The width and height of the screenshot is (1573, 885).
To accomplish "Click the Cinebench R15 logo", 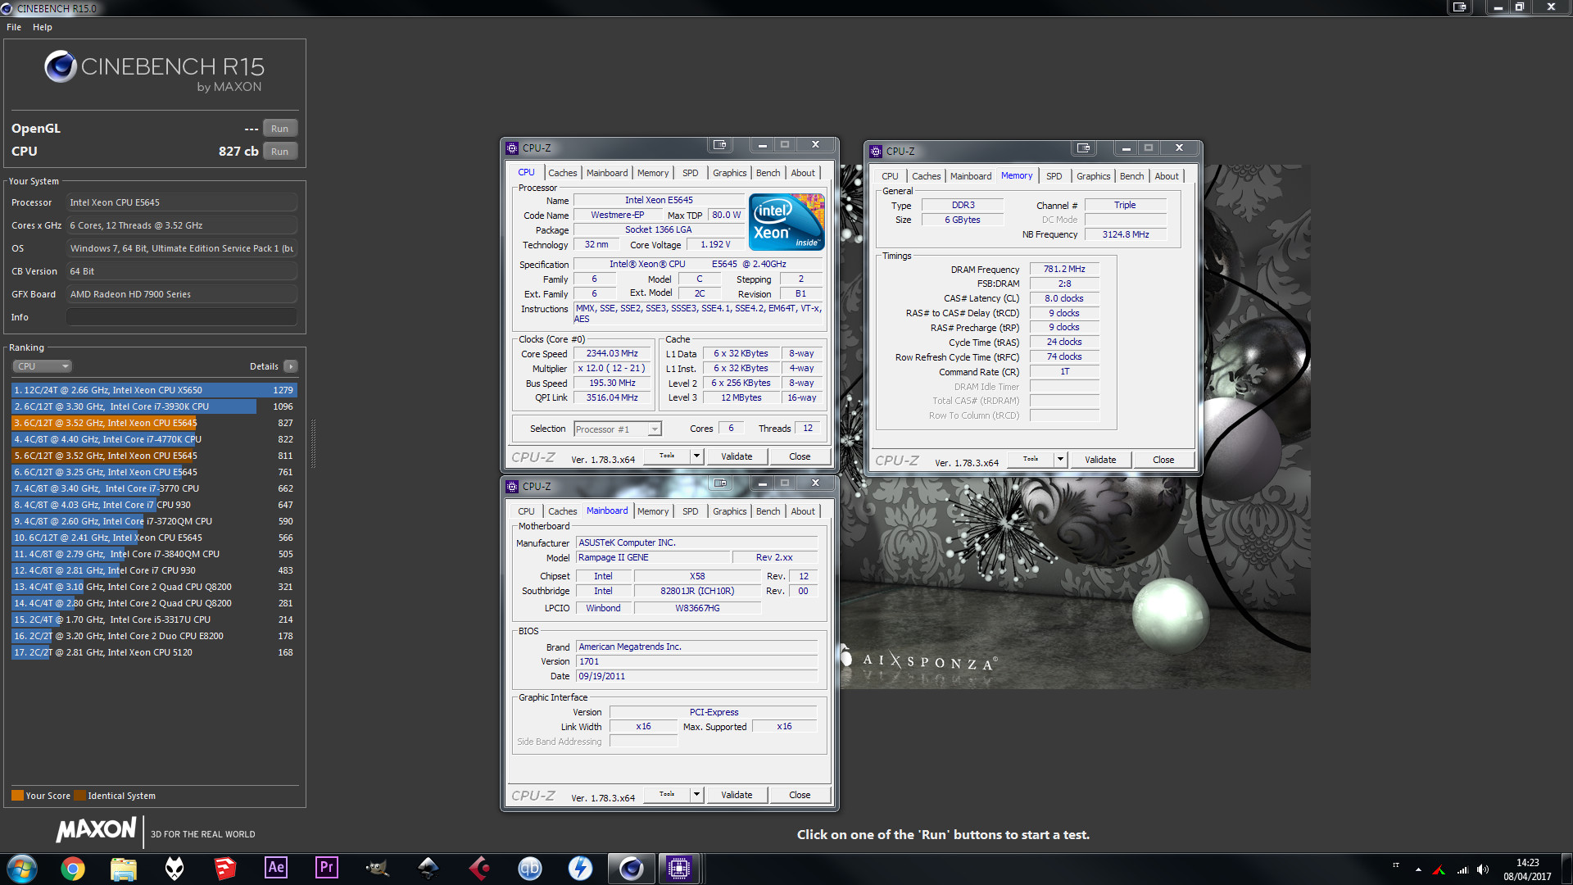I will 154,72.
